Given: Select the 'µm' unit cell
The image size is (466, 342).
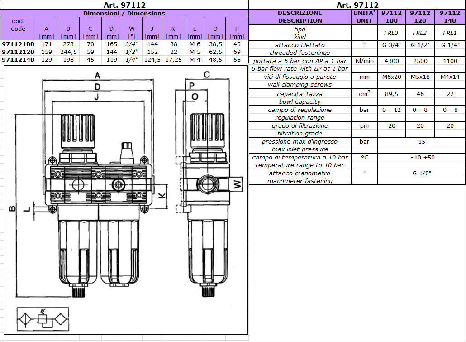Looking at the screenshot, I should [x=364, y=126].
